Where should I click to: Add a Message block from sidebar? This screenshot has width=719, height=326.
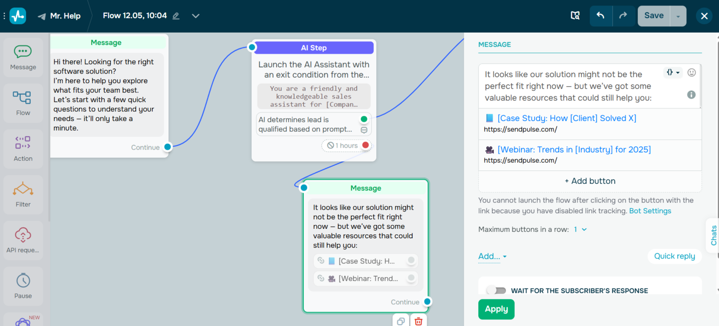click(x=23, y=57)
